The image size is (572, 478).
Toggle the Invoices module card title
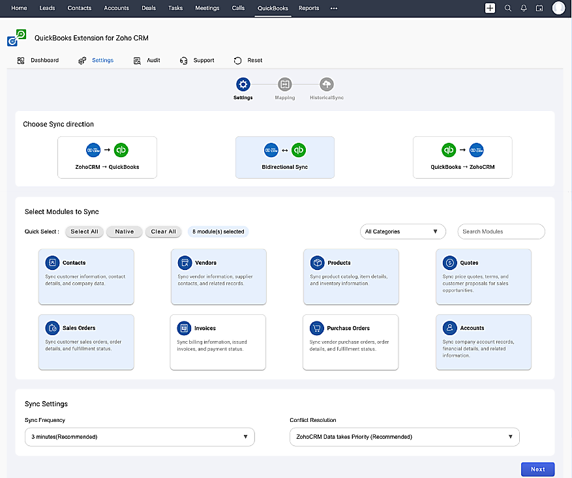(x=205, y=328)
